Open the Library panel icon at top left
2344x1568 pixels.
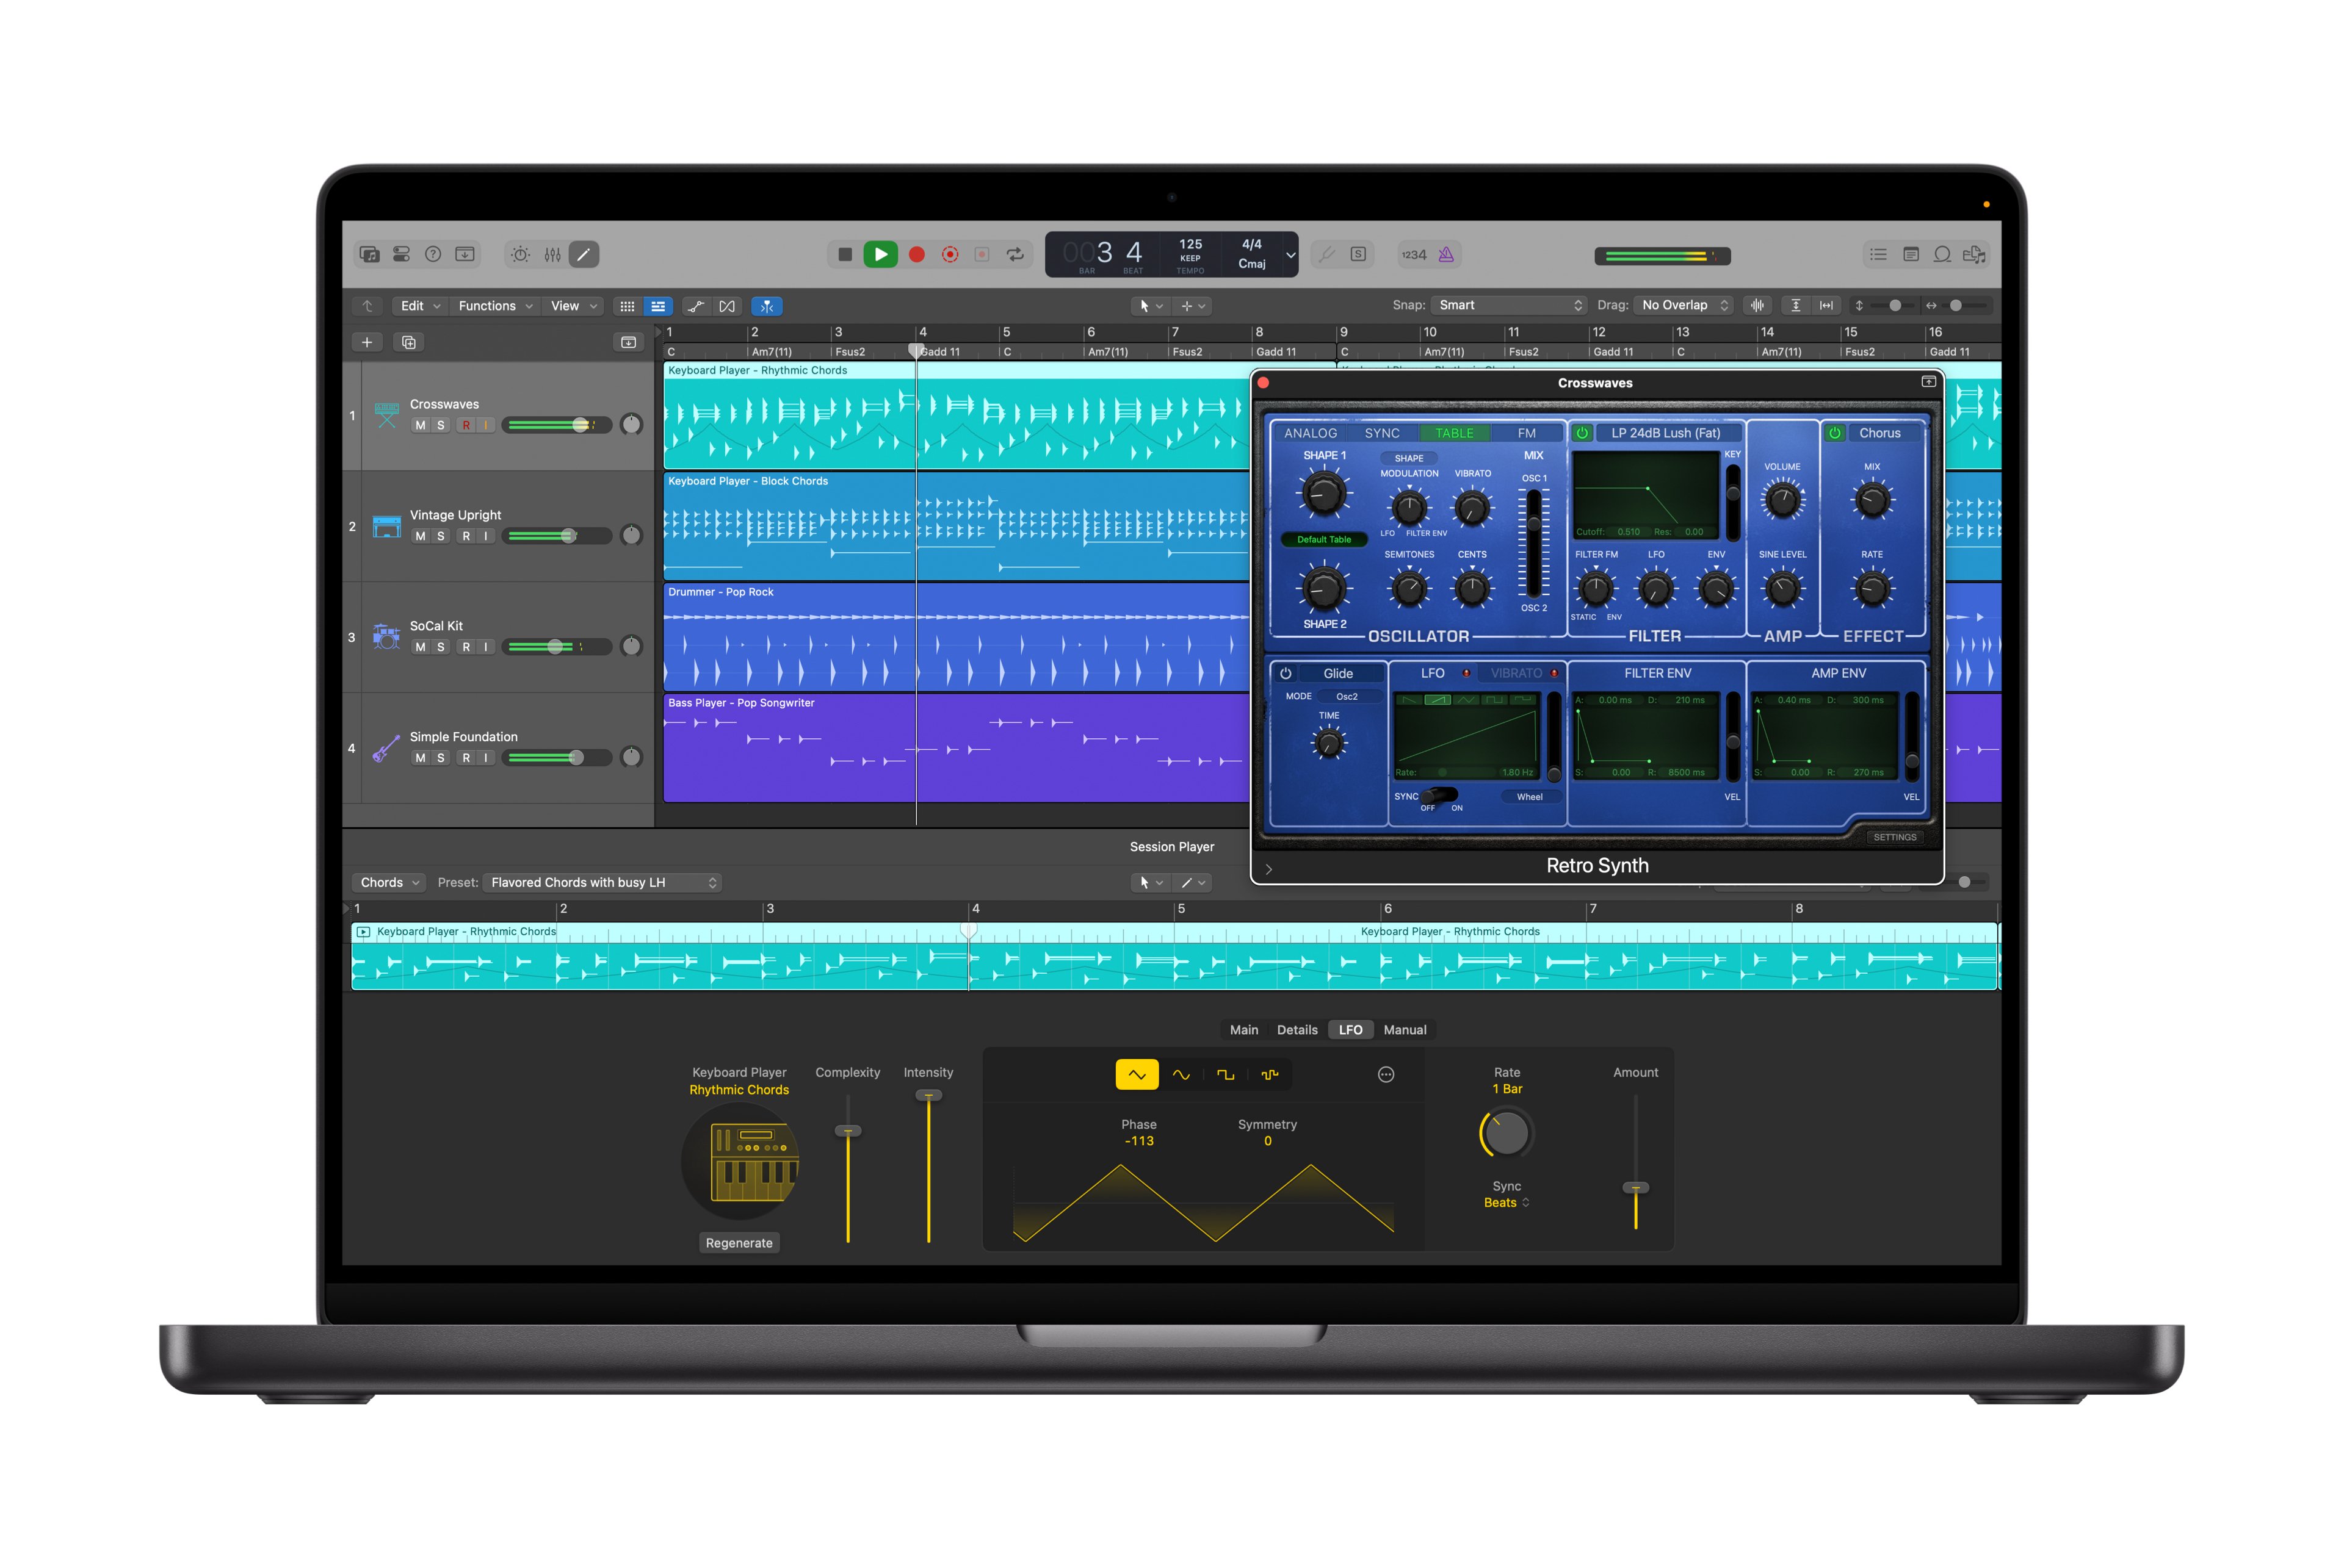tap(369, 255)
